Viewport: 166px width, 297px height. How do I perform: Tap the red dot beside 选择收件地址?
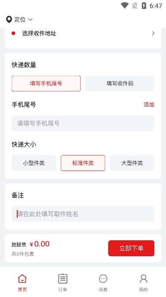click(x=13, y=33)
